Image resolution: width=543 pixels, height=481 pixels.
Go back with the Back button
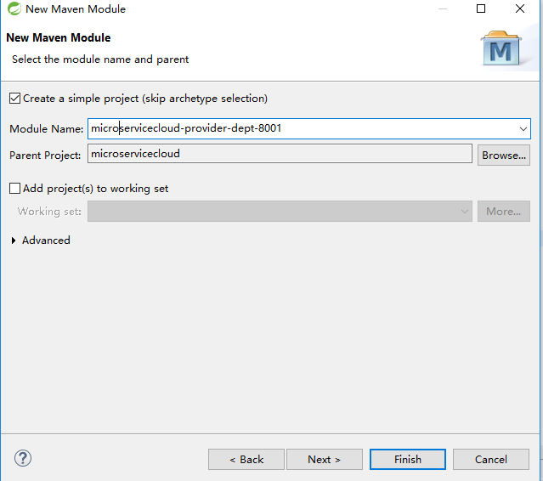[x=246, y=460]
